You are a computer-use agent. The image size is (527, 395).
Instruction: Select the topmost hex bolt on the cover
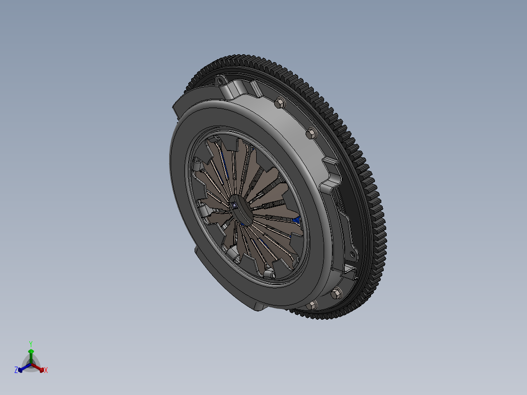click(280, 103)
